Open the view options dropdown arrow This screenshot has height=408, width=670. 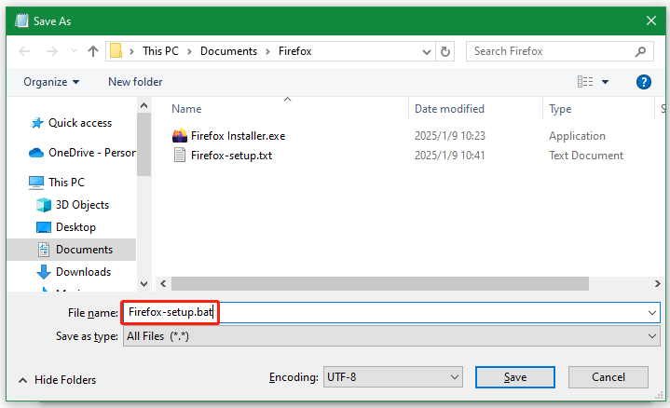(x=605, y=82)
